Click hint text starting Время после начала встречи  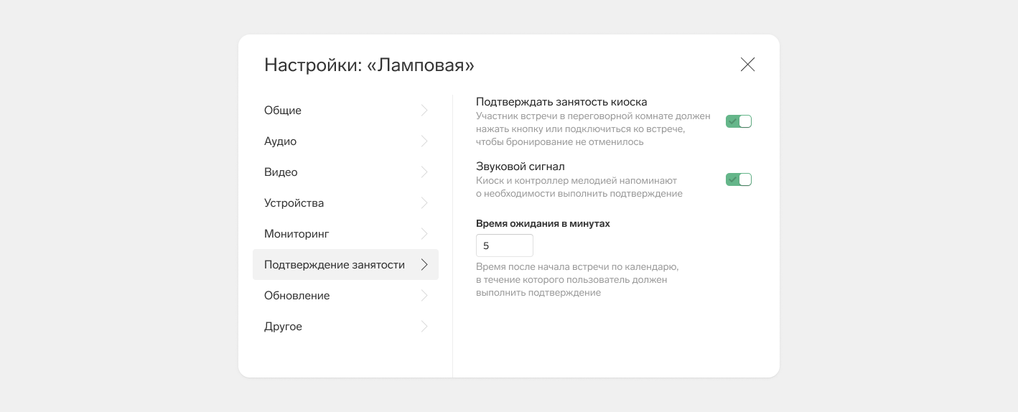point(577,279)
